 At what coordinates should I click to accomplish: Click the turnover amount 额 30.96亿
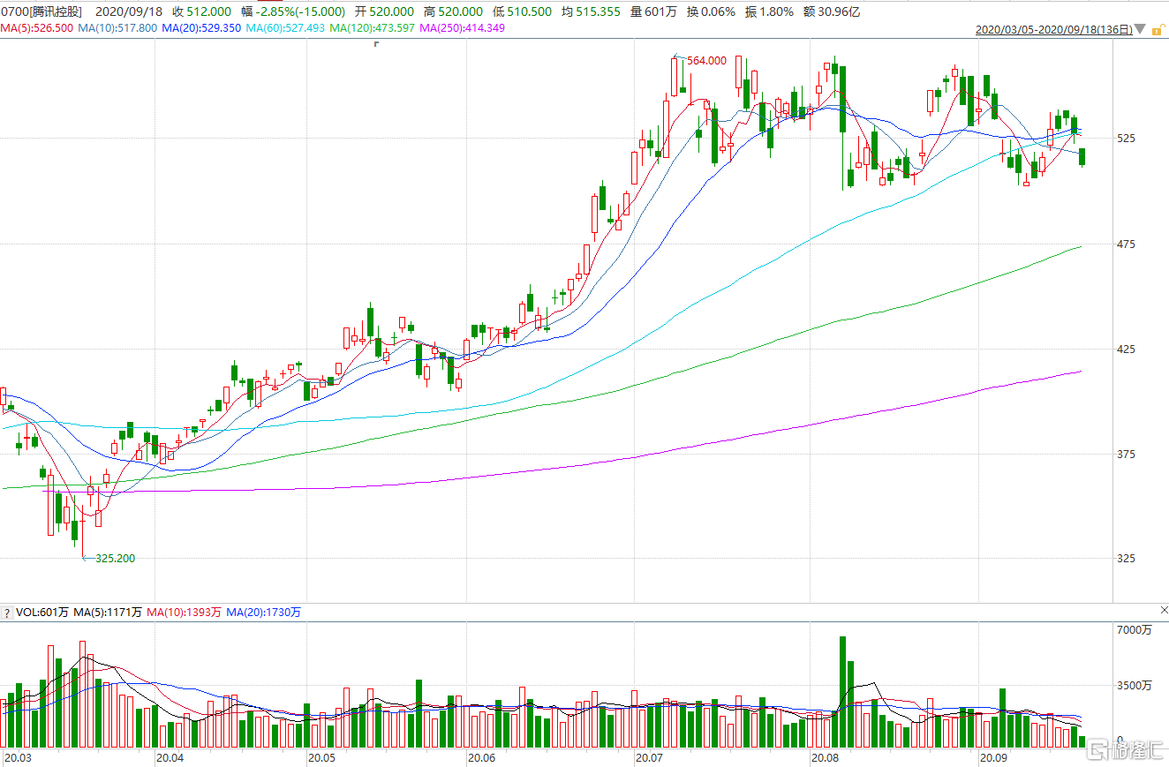(x=831, y=11)
